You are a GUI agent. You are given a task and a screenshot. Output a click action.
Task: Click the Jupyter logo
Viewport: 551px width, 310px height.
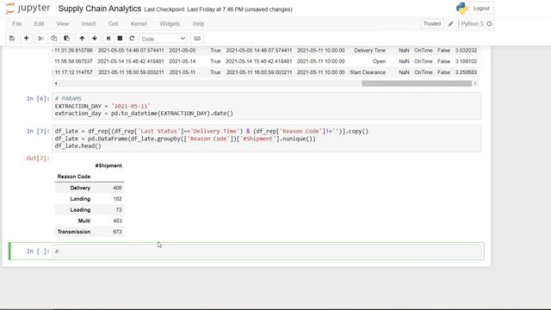28,8
